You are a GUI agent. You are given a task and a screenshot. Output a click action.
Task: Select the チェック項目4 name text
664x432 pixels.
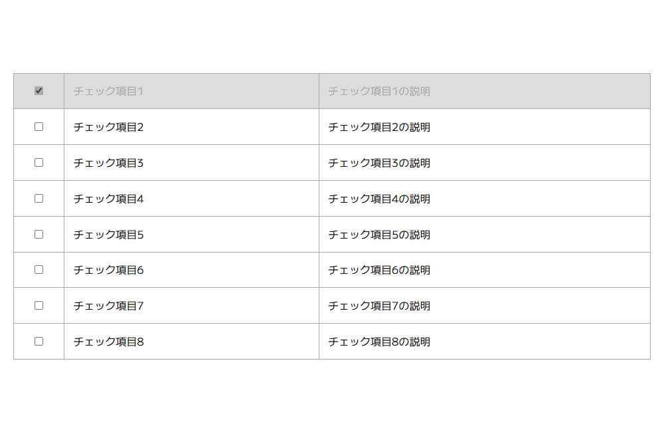point(108,199)
